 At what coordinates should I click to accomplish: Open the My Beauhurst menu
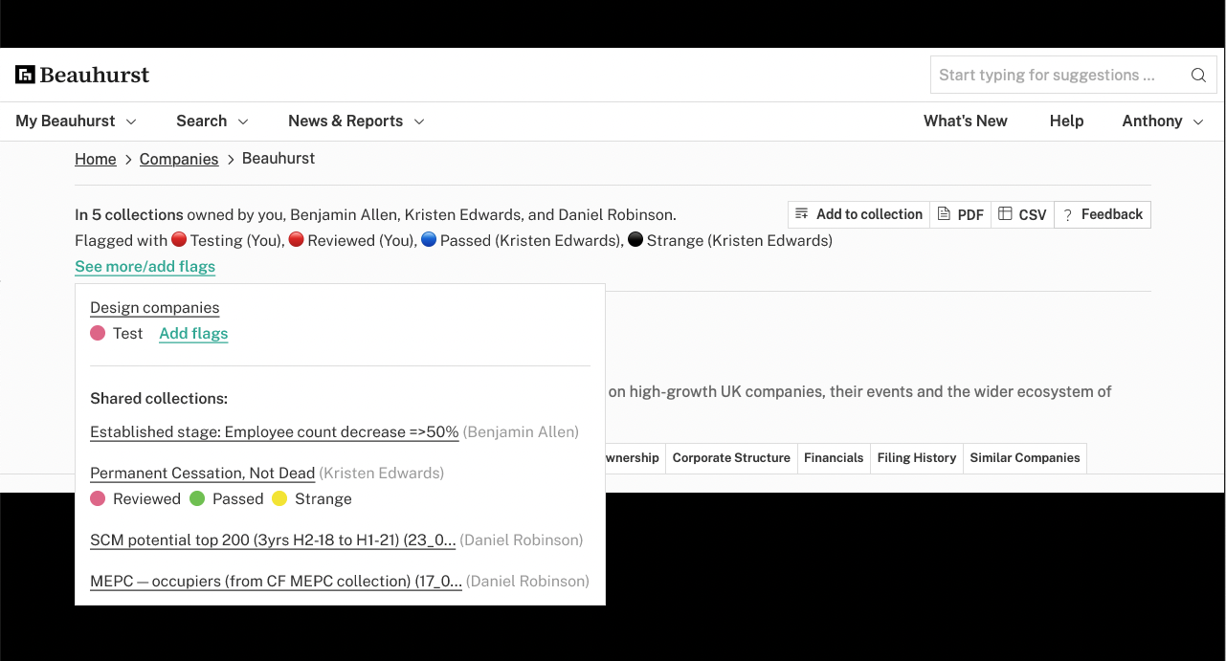pyautogui.click(x=76, y=121)
